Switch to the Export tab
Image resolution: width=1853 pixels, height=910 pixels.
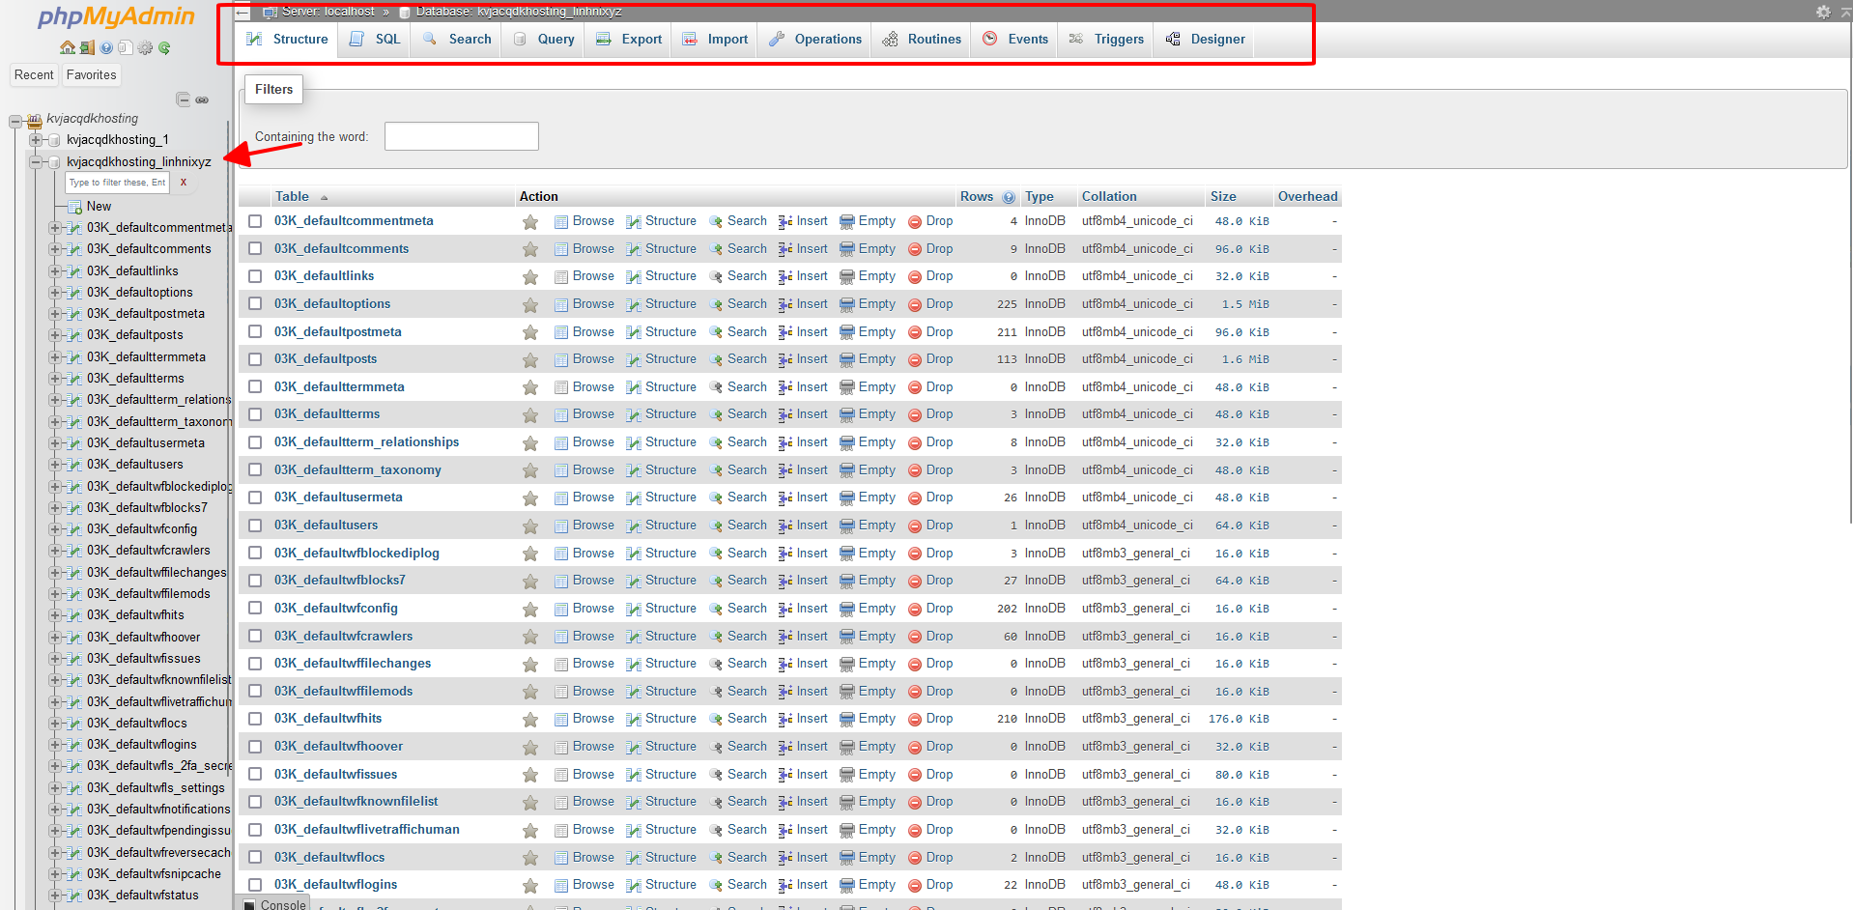coord(630,40)
